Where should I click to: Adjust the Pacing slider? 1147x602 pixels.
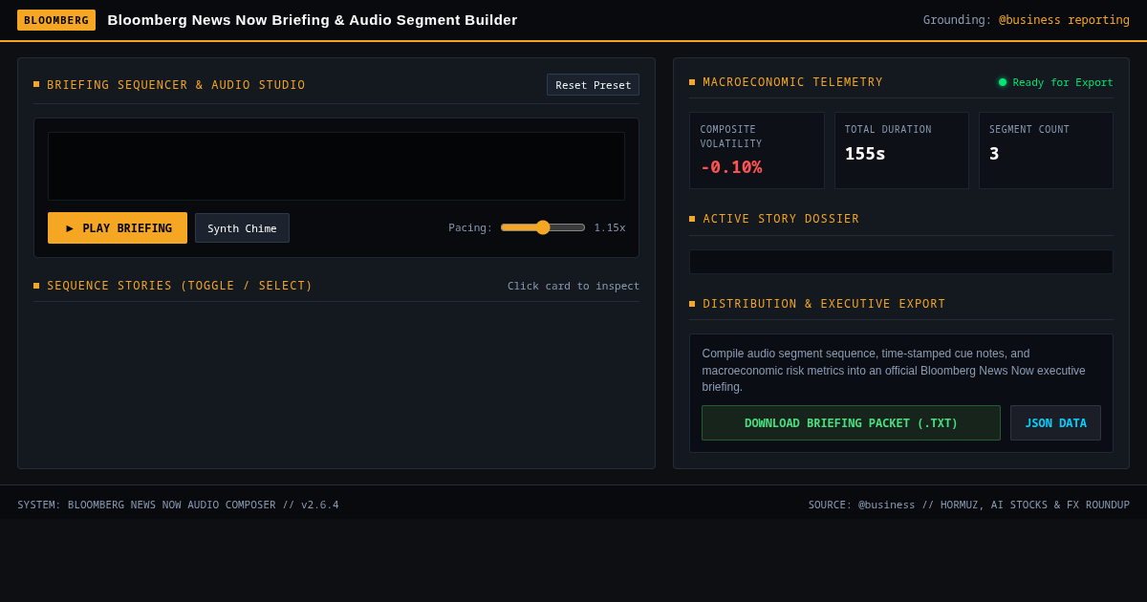543,227
